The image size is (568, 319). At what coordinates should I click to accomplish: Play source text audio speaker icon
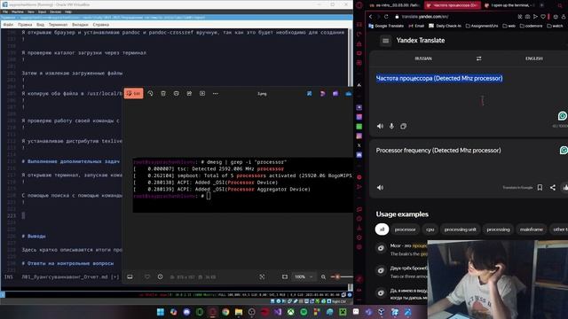[380, 126]
